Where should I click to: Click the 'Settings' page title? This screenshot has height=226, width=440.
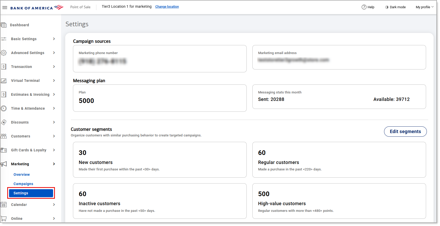[77, 24]
